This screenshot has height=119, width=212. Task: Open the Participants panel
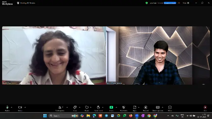[x=60, y=108]
